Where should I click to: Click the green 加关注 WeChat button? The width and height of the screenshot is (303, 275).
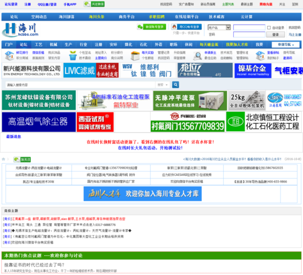point(22,160)
